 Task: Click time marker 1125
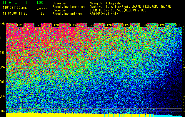[91, 25]
